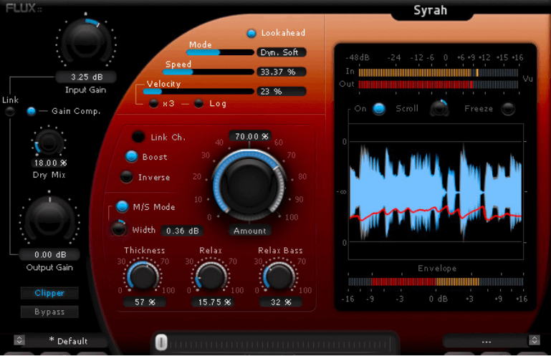Click the Dry Mix knob
Image resolution: width=551 pixels, height=356 pixels.
click(49, 143)
